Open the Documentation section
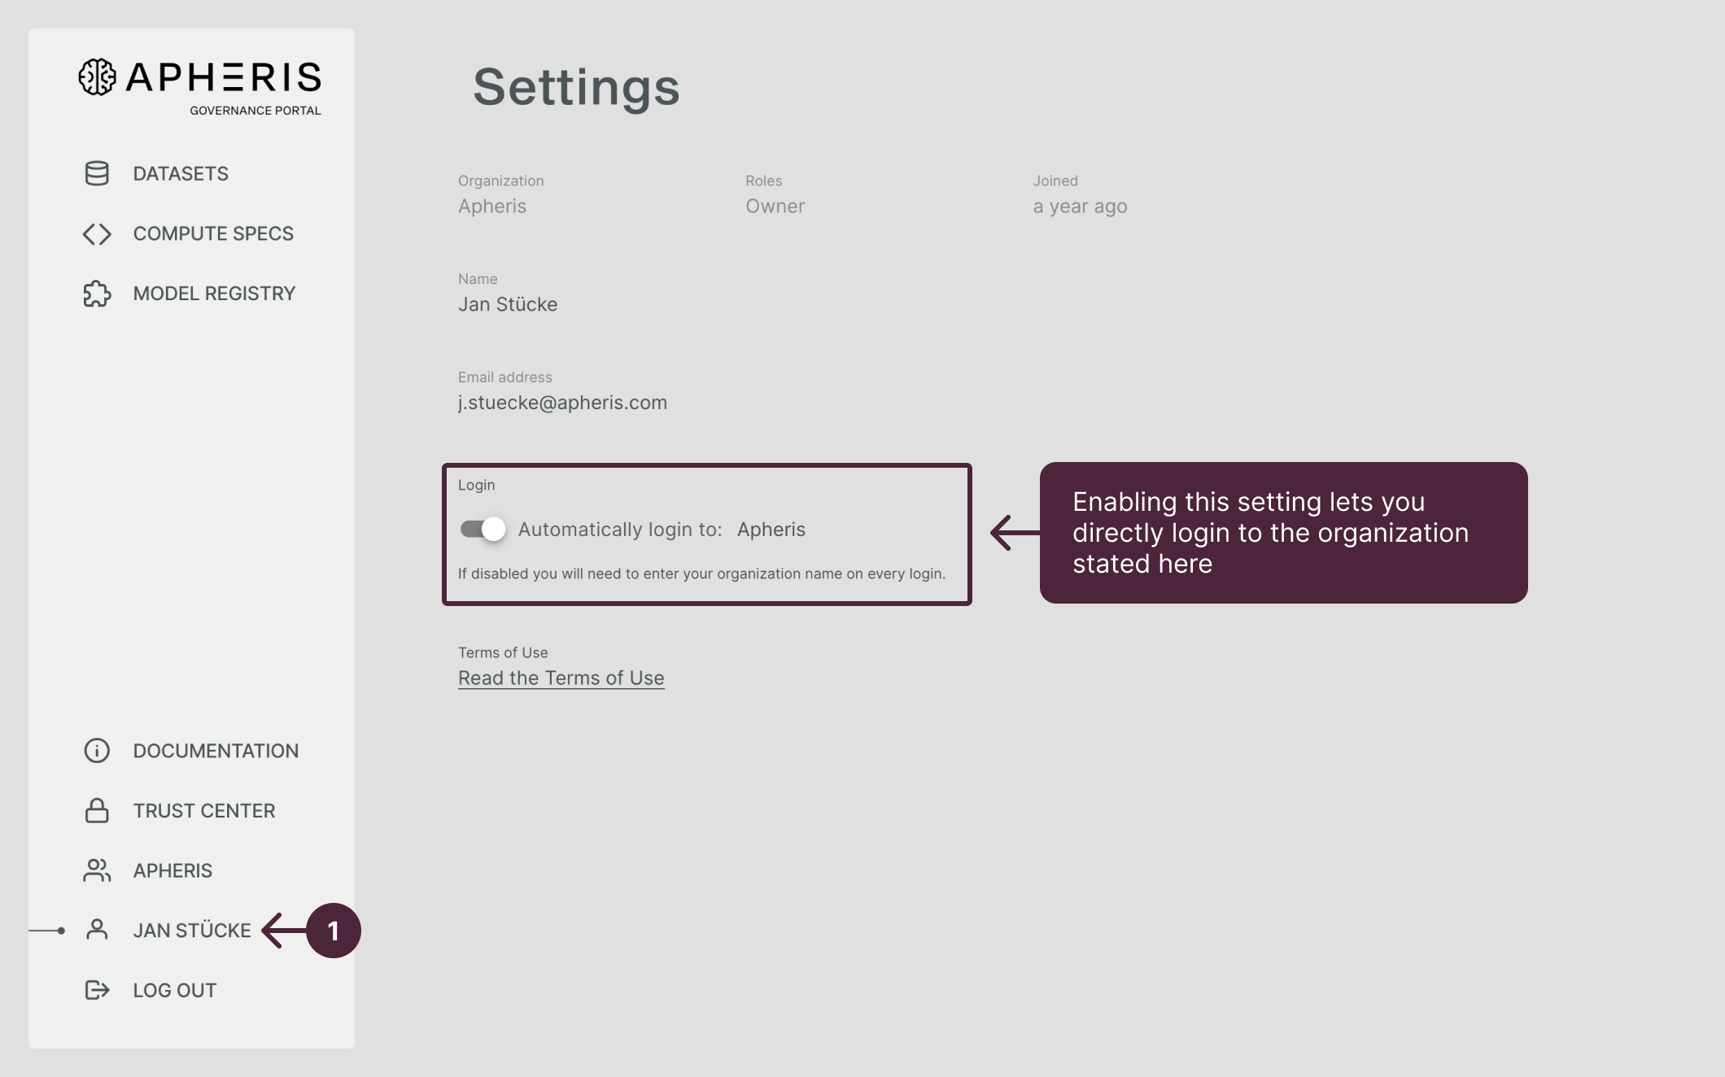Viewport: 1725px width, 1077px height. click(216, 750)
